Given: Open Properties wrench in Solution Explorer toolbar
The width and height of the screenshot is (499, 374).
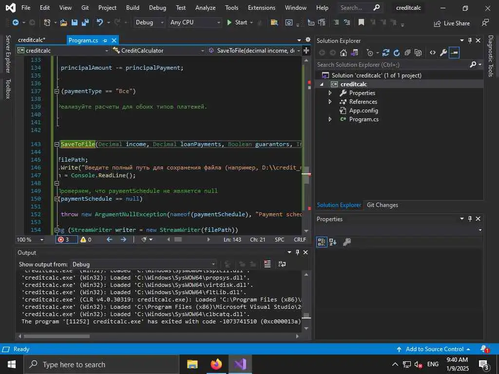Looking at the screenshot, I should [x=443, y=53].
